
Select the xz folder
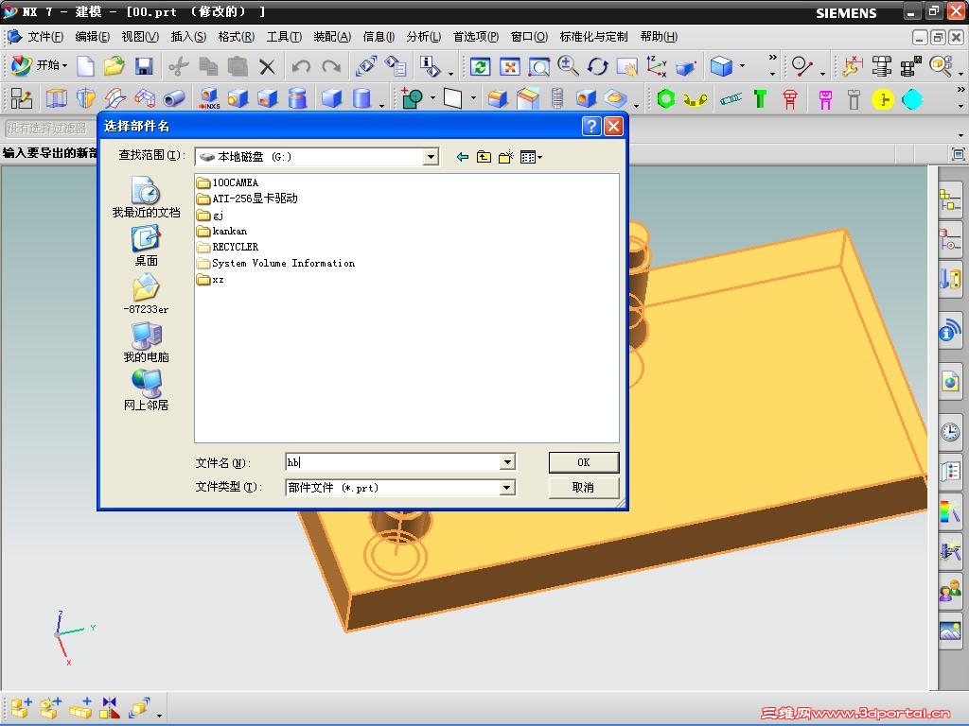pos(210,280)
